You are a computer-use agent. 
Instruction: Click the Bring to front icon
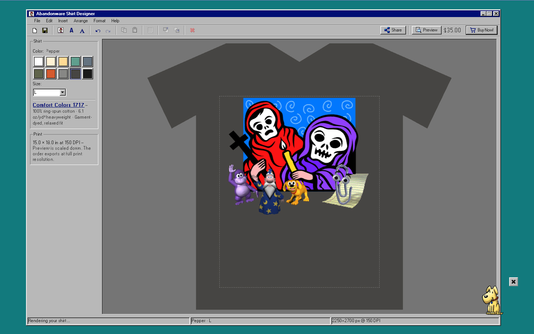coord(166,30)
